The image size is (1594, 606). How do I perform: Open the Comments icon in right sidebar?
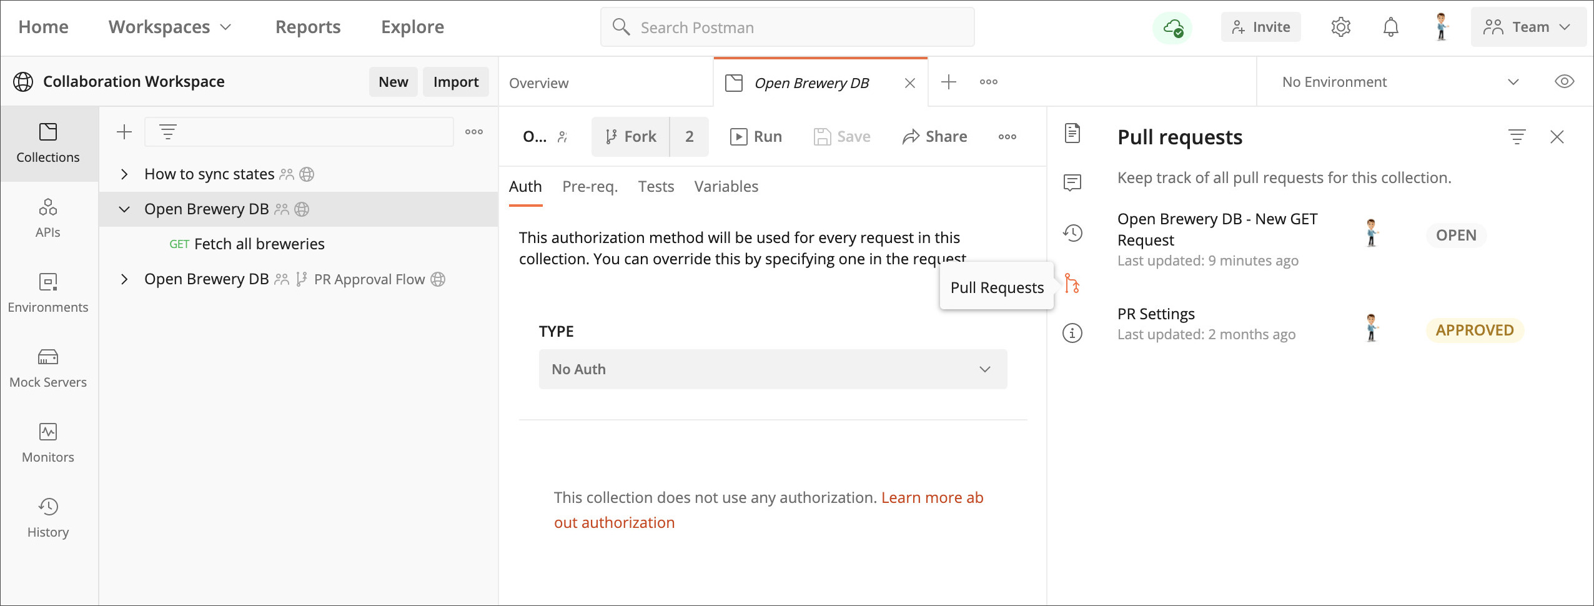pos(1072,182)
